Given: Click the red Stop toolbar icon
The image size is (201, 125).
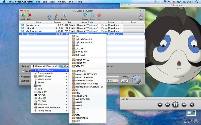Looking at the screenshot, I should [99, 15].
